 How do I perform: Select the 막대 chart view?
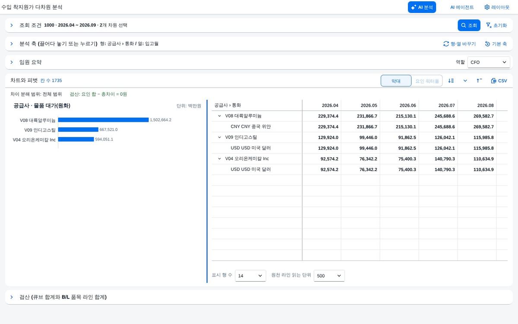coord(396,81)
